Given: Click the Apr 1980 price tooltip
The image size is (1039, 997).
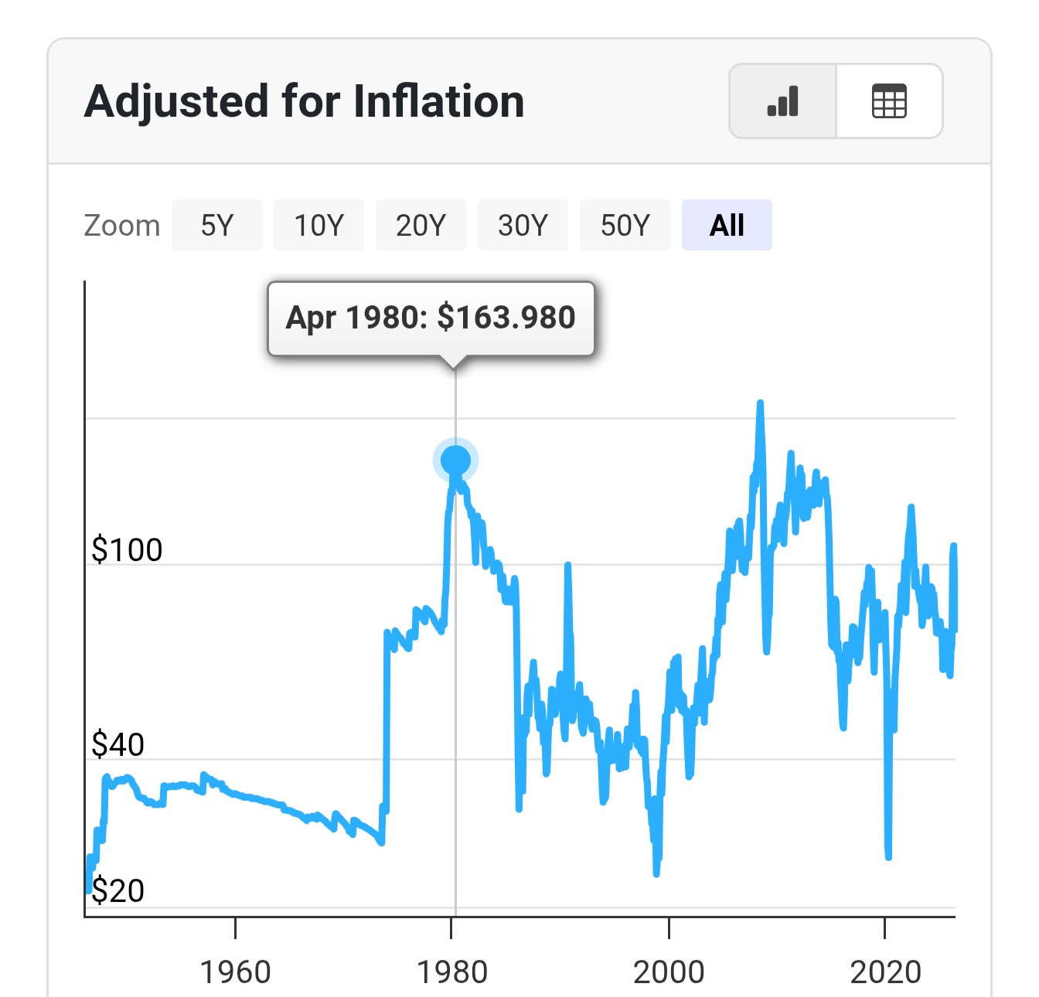Looking at the screenshot, I should 431,318.
